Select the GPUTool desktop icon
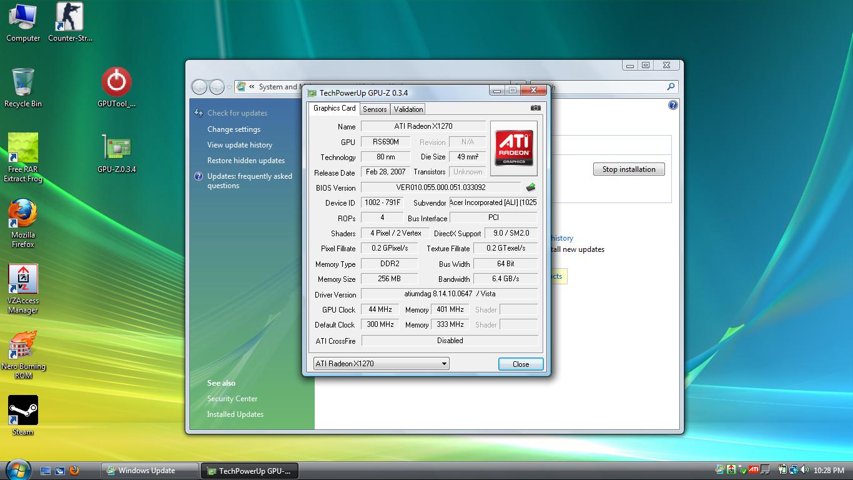The height and width of the screenshot is (480, 853). tap(116, 88)
